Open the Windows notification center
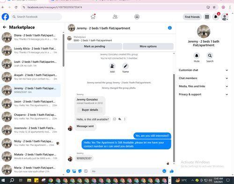Viewport: 234px width, 184px height. [x=228, y=180]
